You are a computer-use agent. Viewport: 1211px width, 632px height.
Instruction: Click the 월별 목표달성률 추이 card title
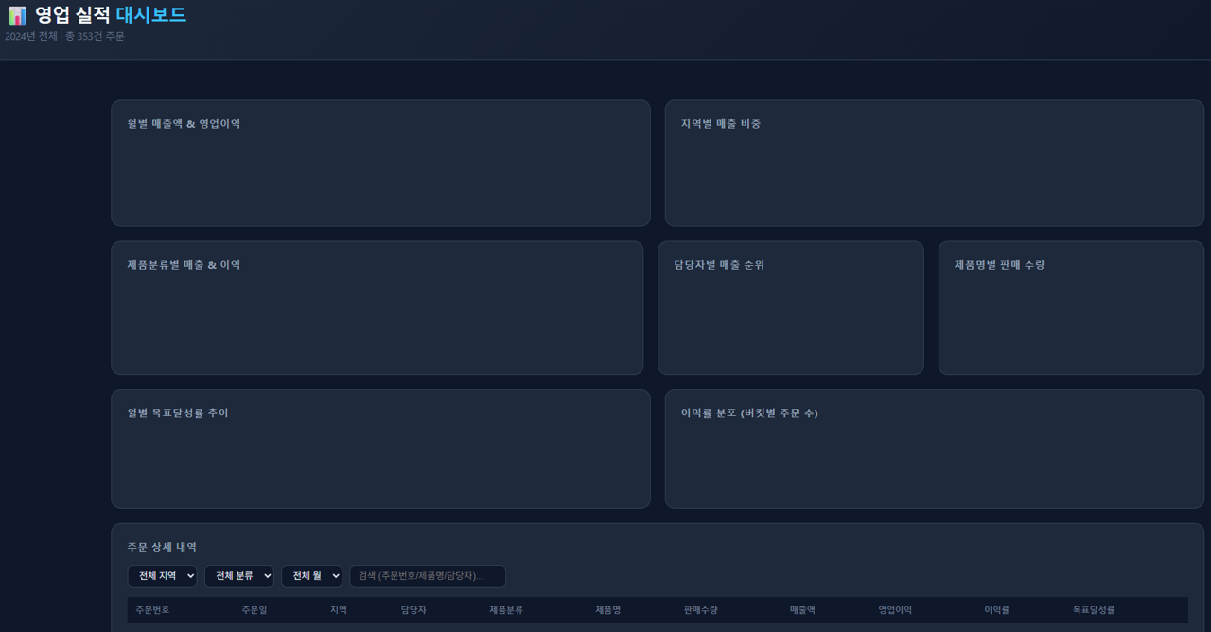pos(178,413)
